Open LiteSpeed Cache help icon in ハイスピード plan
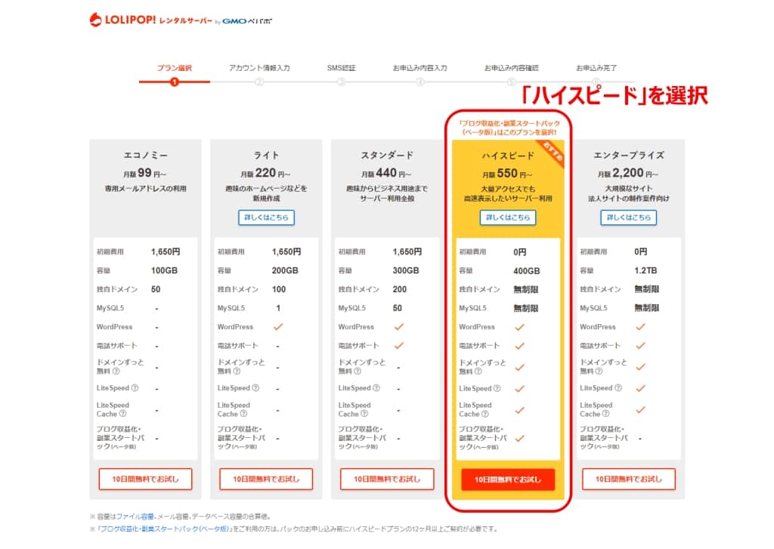This screenshot has width=774, height=549. click(x=485, y=415)
